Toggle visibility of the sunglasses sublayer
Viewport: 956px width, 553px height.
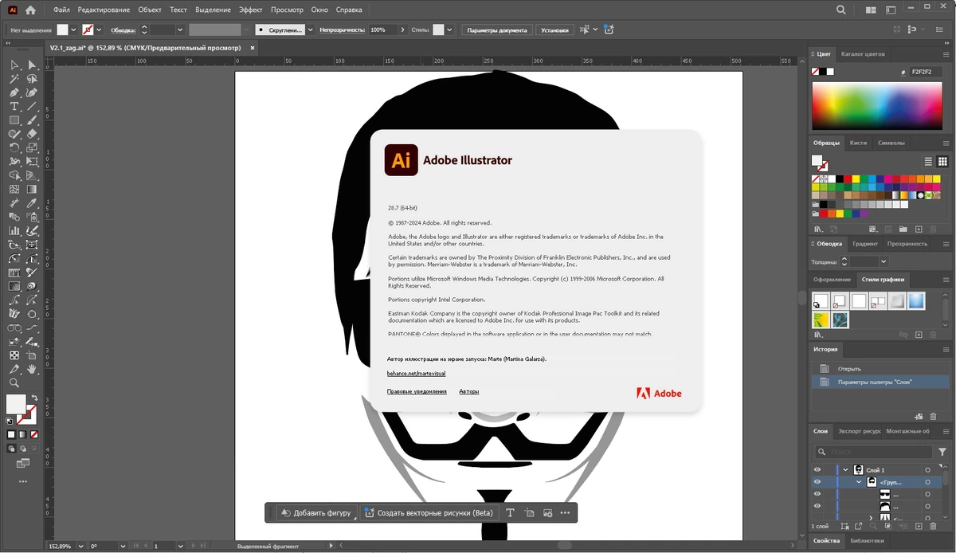pos(817,494)
